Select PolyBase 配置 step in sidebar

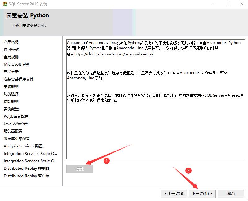(x=16, y=116)
